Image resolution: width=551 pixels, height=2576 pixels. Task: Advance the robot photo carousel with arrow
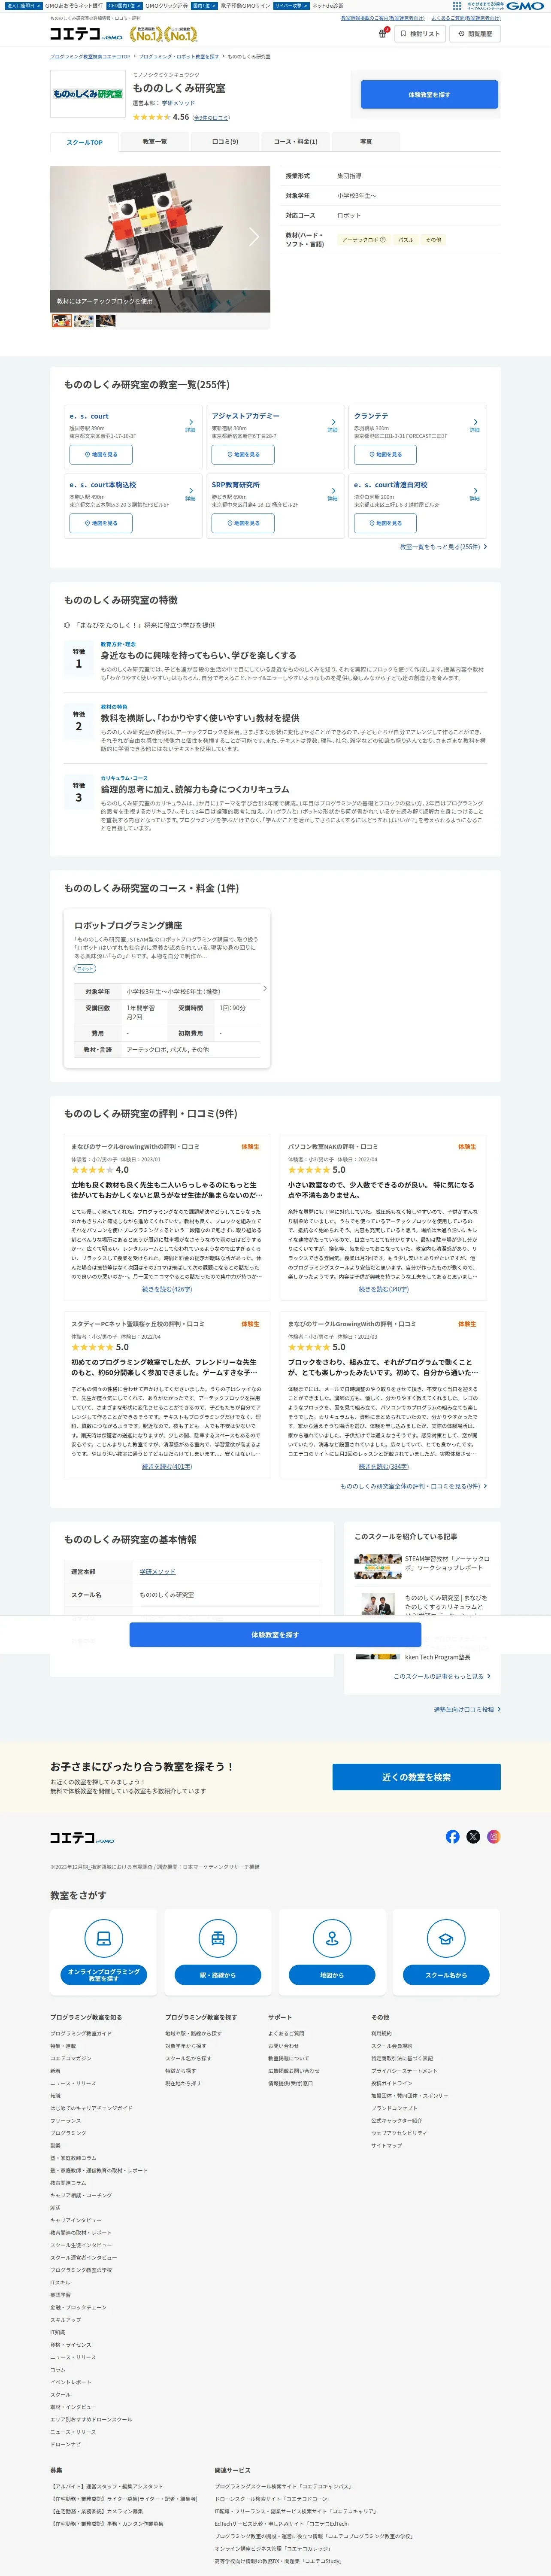[254, 237]
